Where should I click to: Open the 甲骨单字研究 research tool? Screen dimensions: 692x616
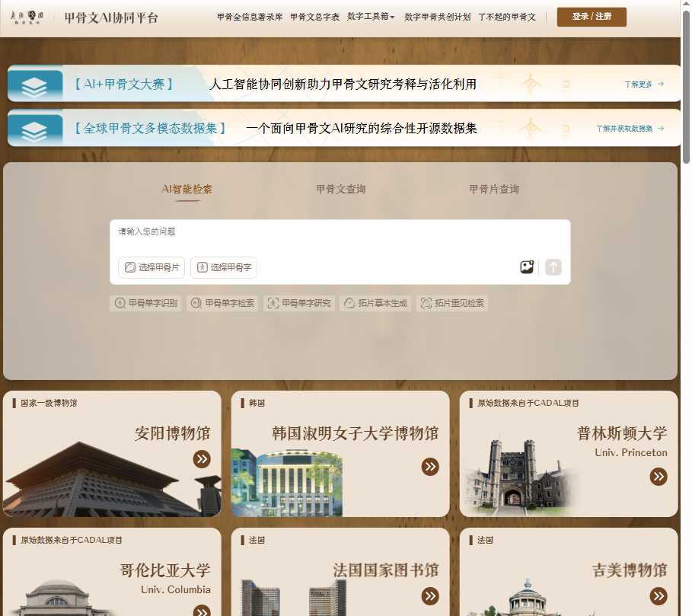point(298,302)
